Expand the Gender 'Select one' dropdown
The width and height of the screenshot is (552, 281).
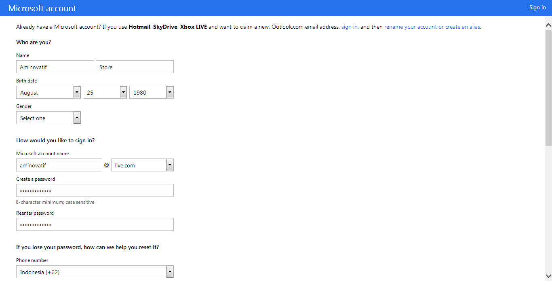[48, 118]
